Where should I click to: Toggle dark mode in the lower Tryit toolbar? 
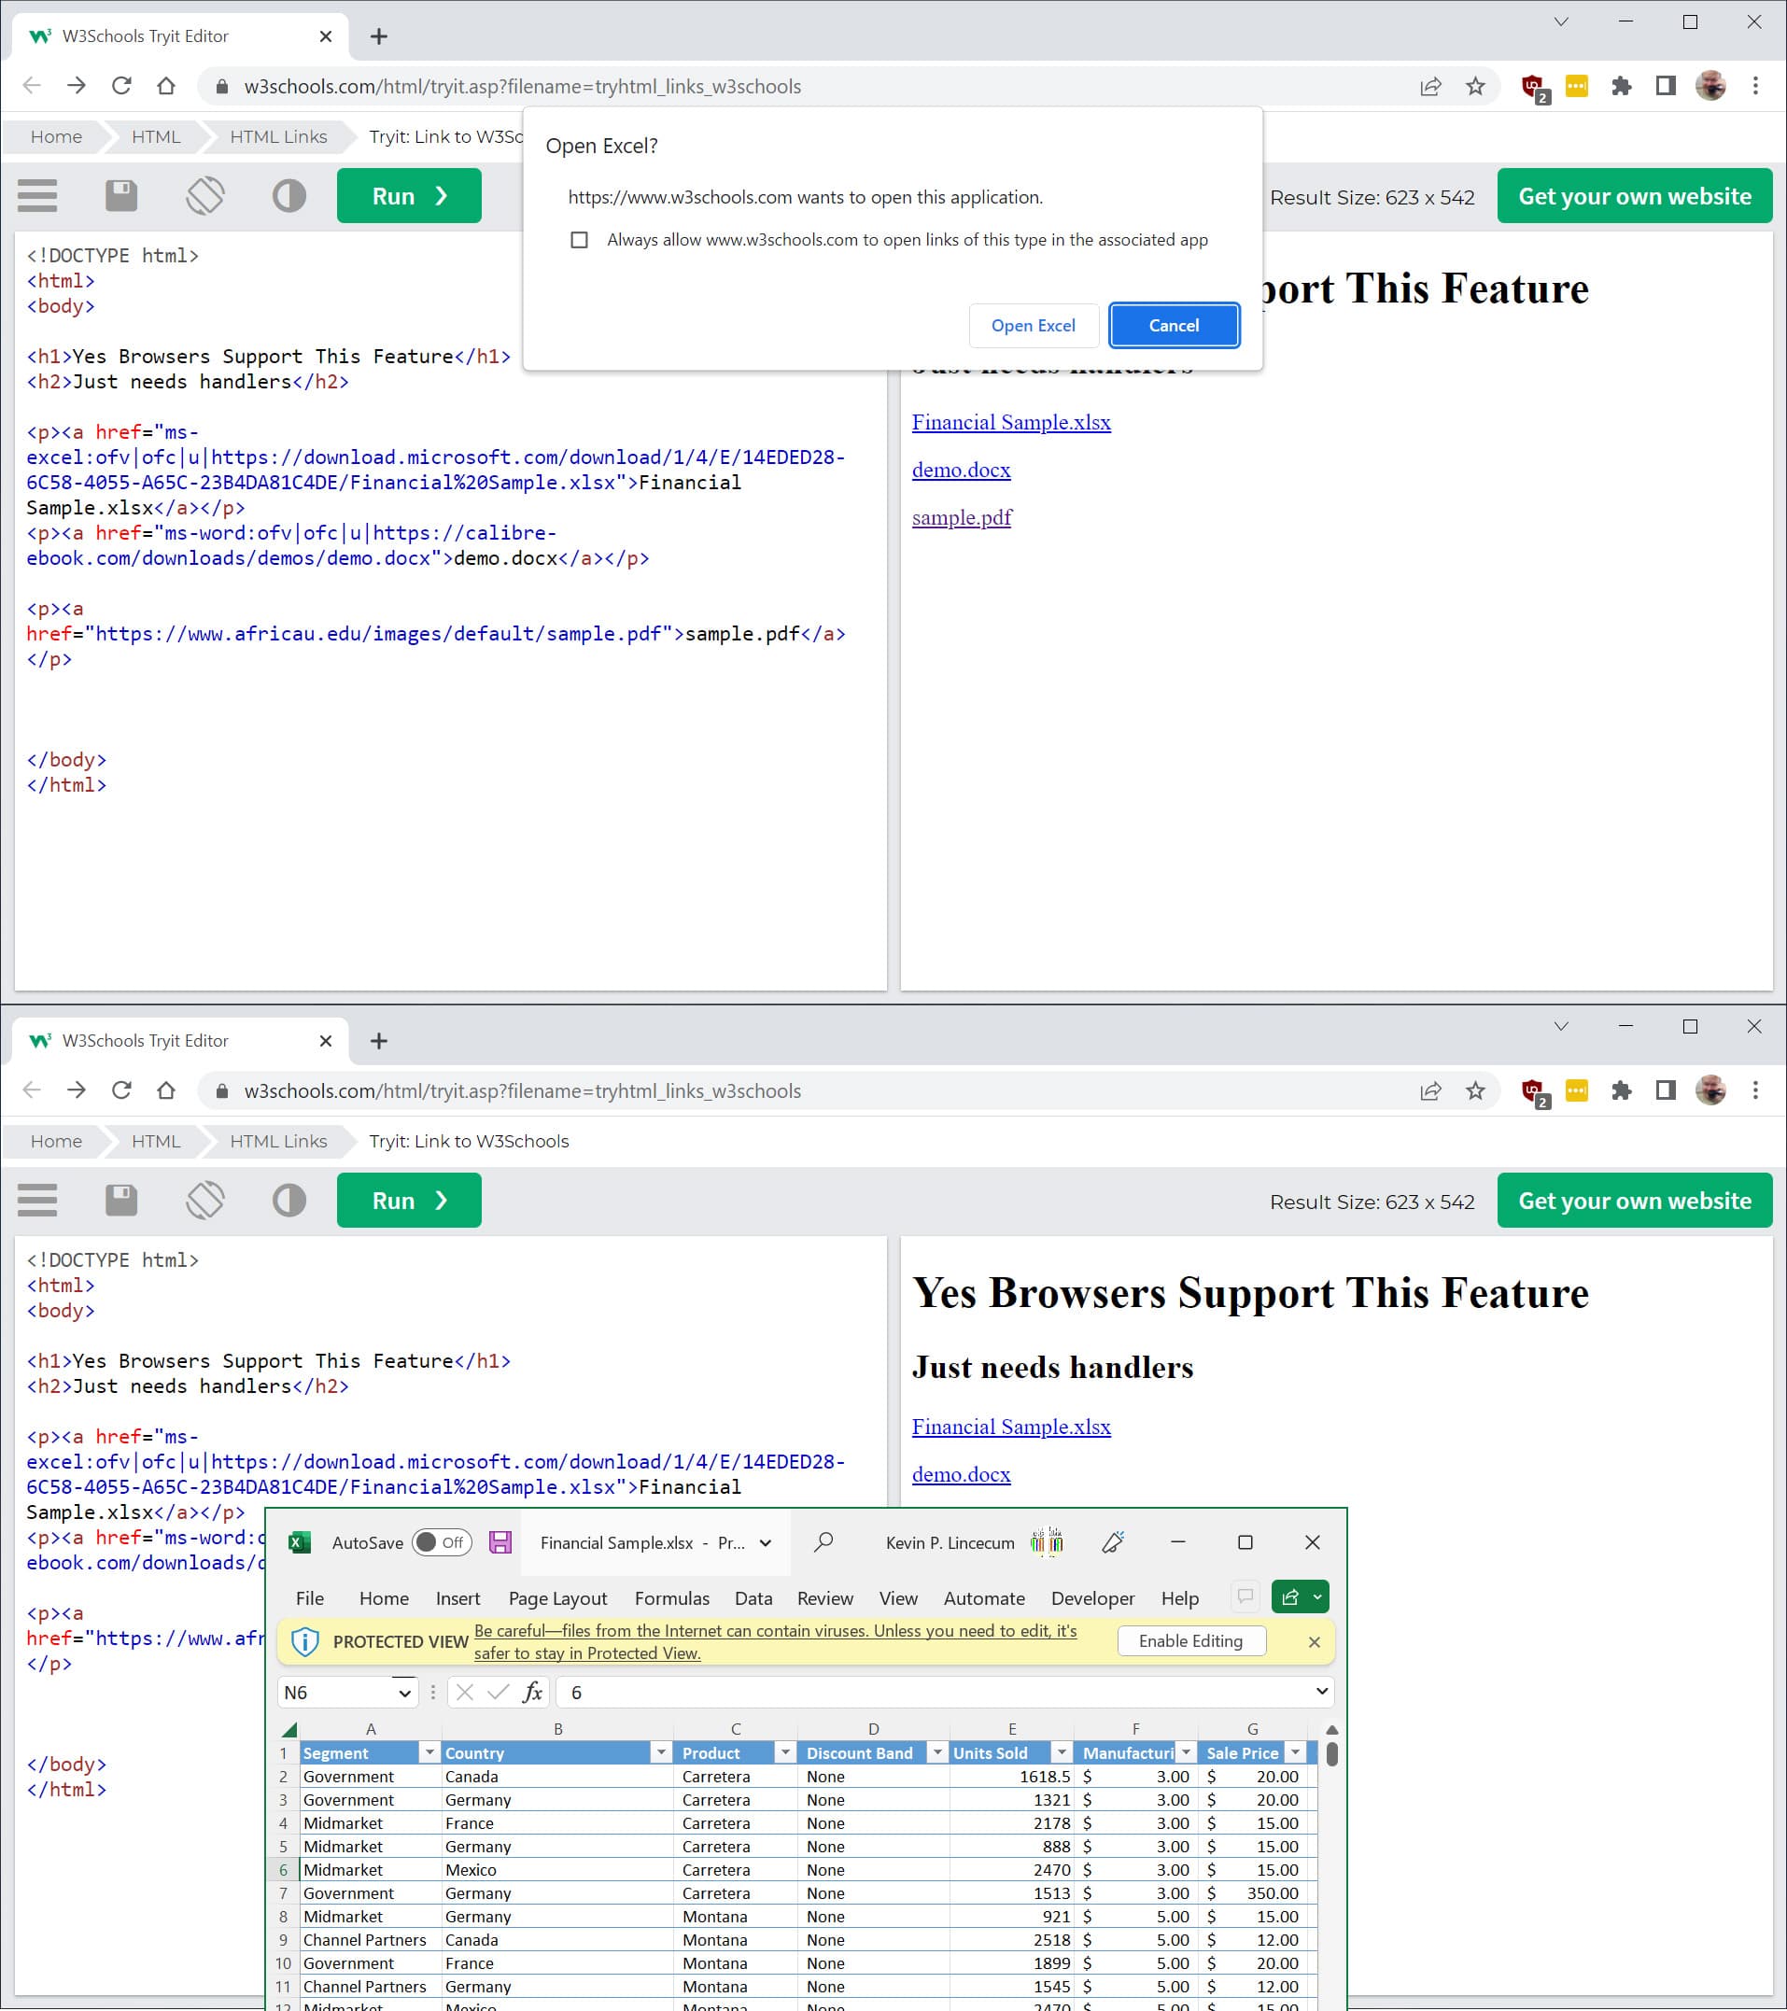[x=289, y=1201]
